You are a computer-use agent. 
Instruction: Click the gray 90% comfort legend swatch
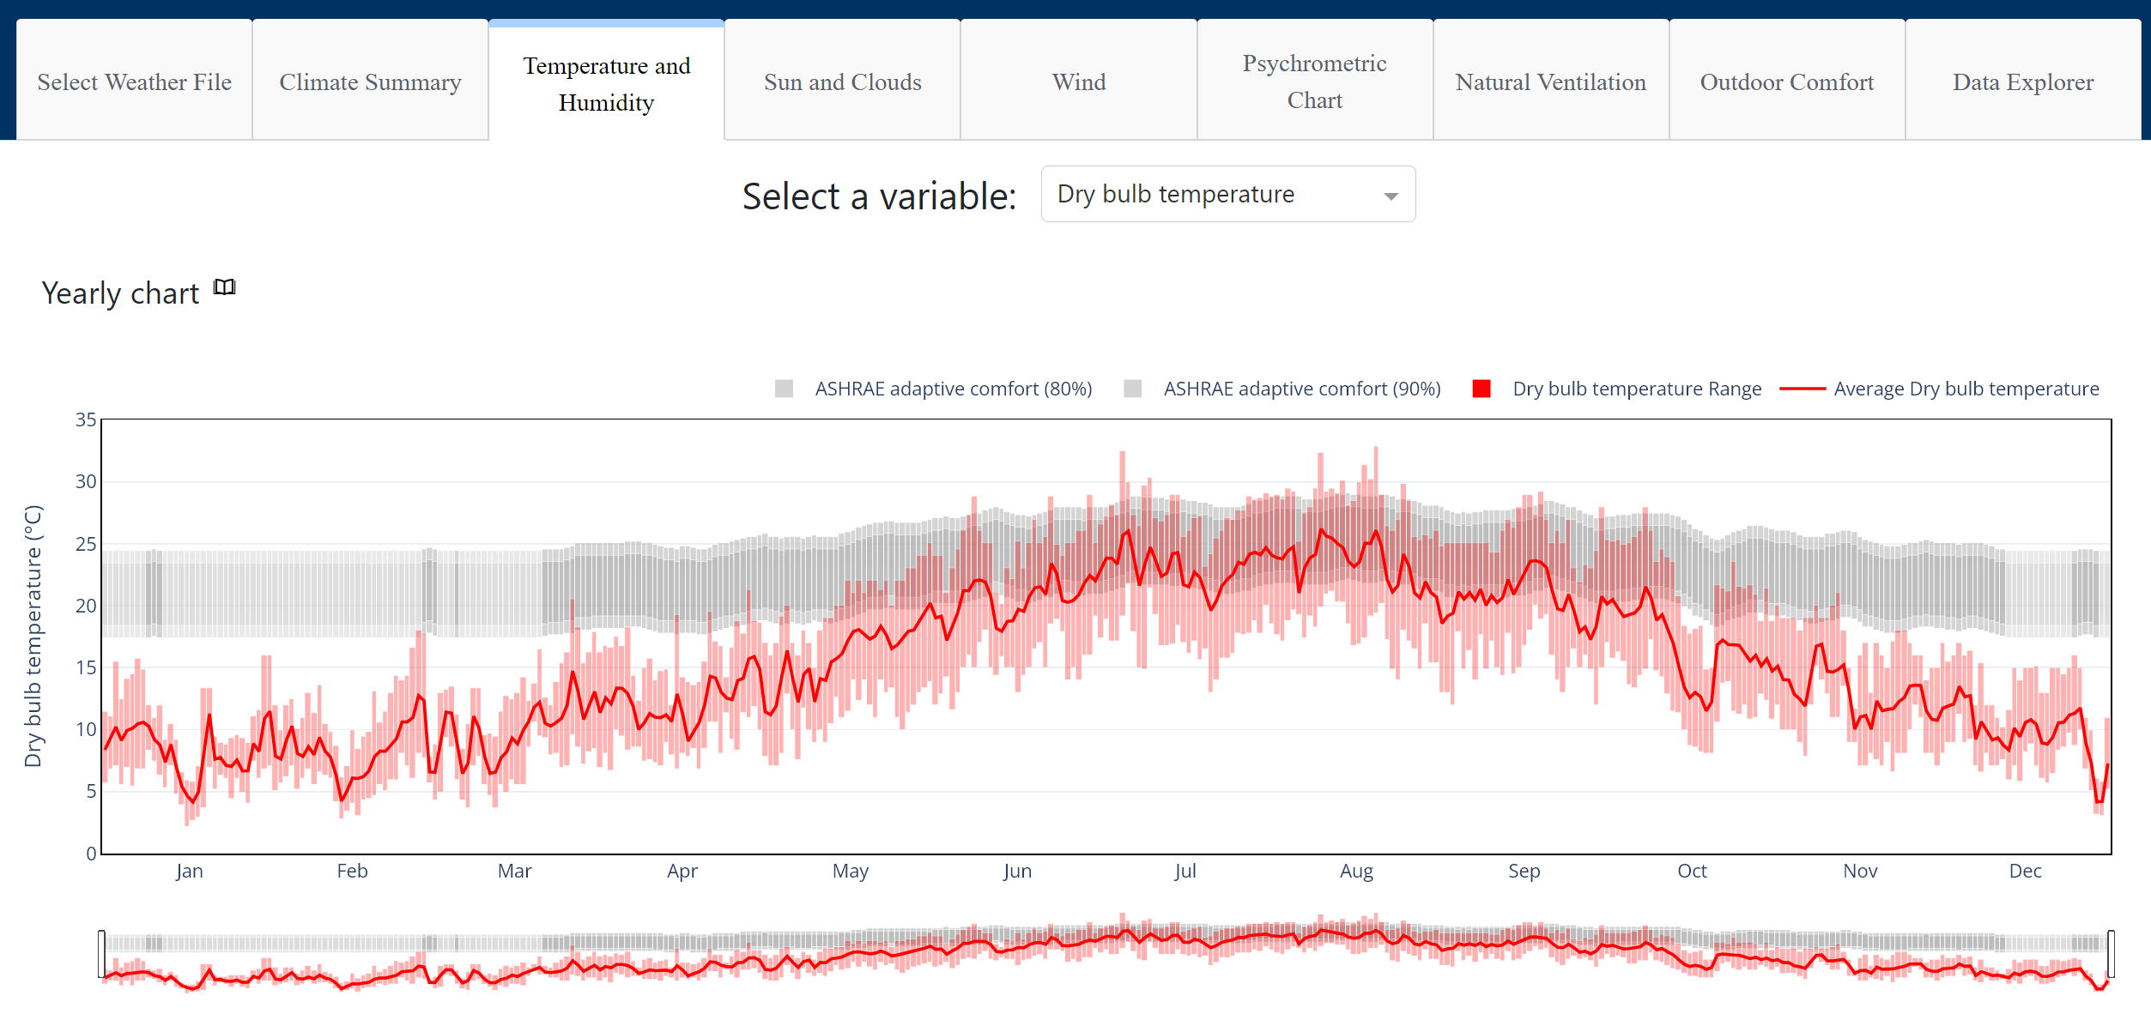(x=1133, y=389)
